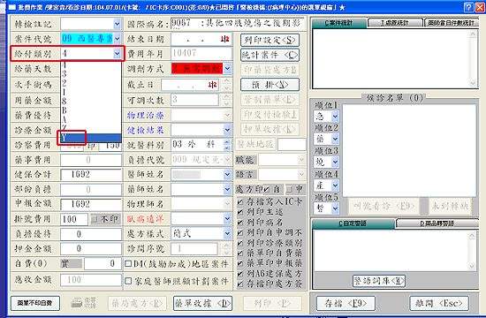The height and width of the screenshot is (318, 486).
Task: Click the 列印設定<S> button
Action: 270,40
